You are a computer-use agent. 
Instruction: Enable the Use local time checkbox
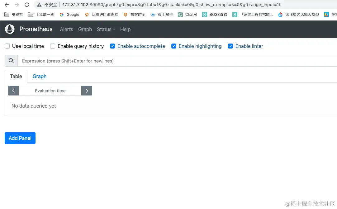tap(7, 46)
